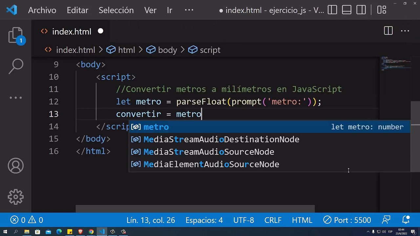Click Lín. 13, col. 26 status item
The height and width of the screenshot is (236, 420).
coord(151,220)
